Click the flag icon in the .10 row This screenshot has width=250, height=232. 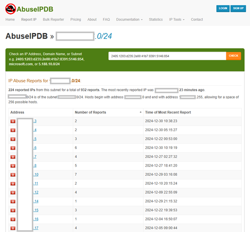pyautogui.click(x=13, y=175)
